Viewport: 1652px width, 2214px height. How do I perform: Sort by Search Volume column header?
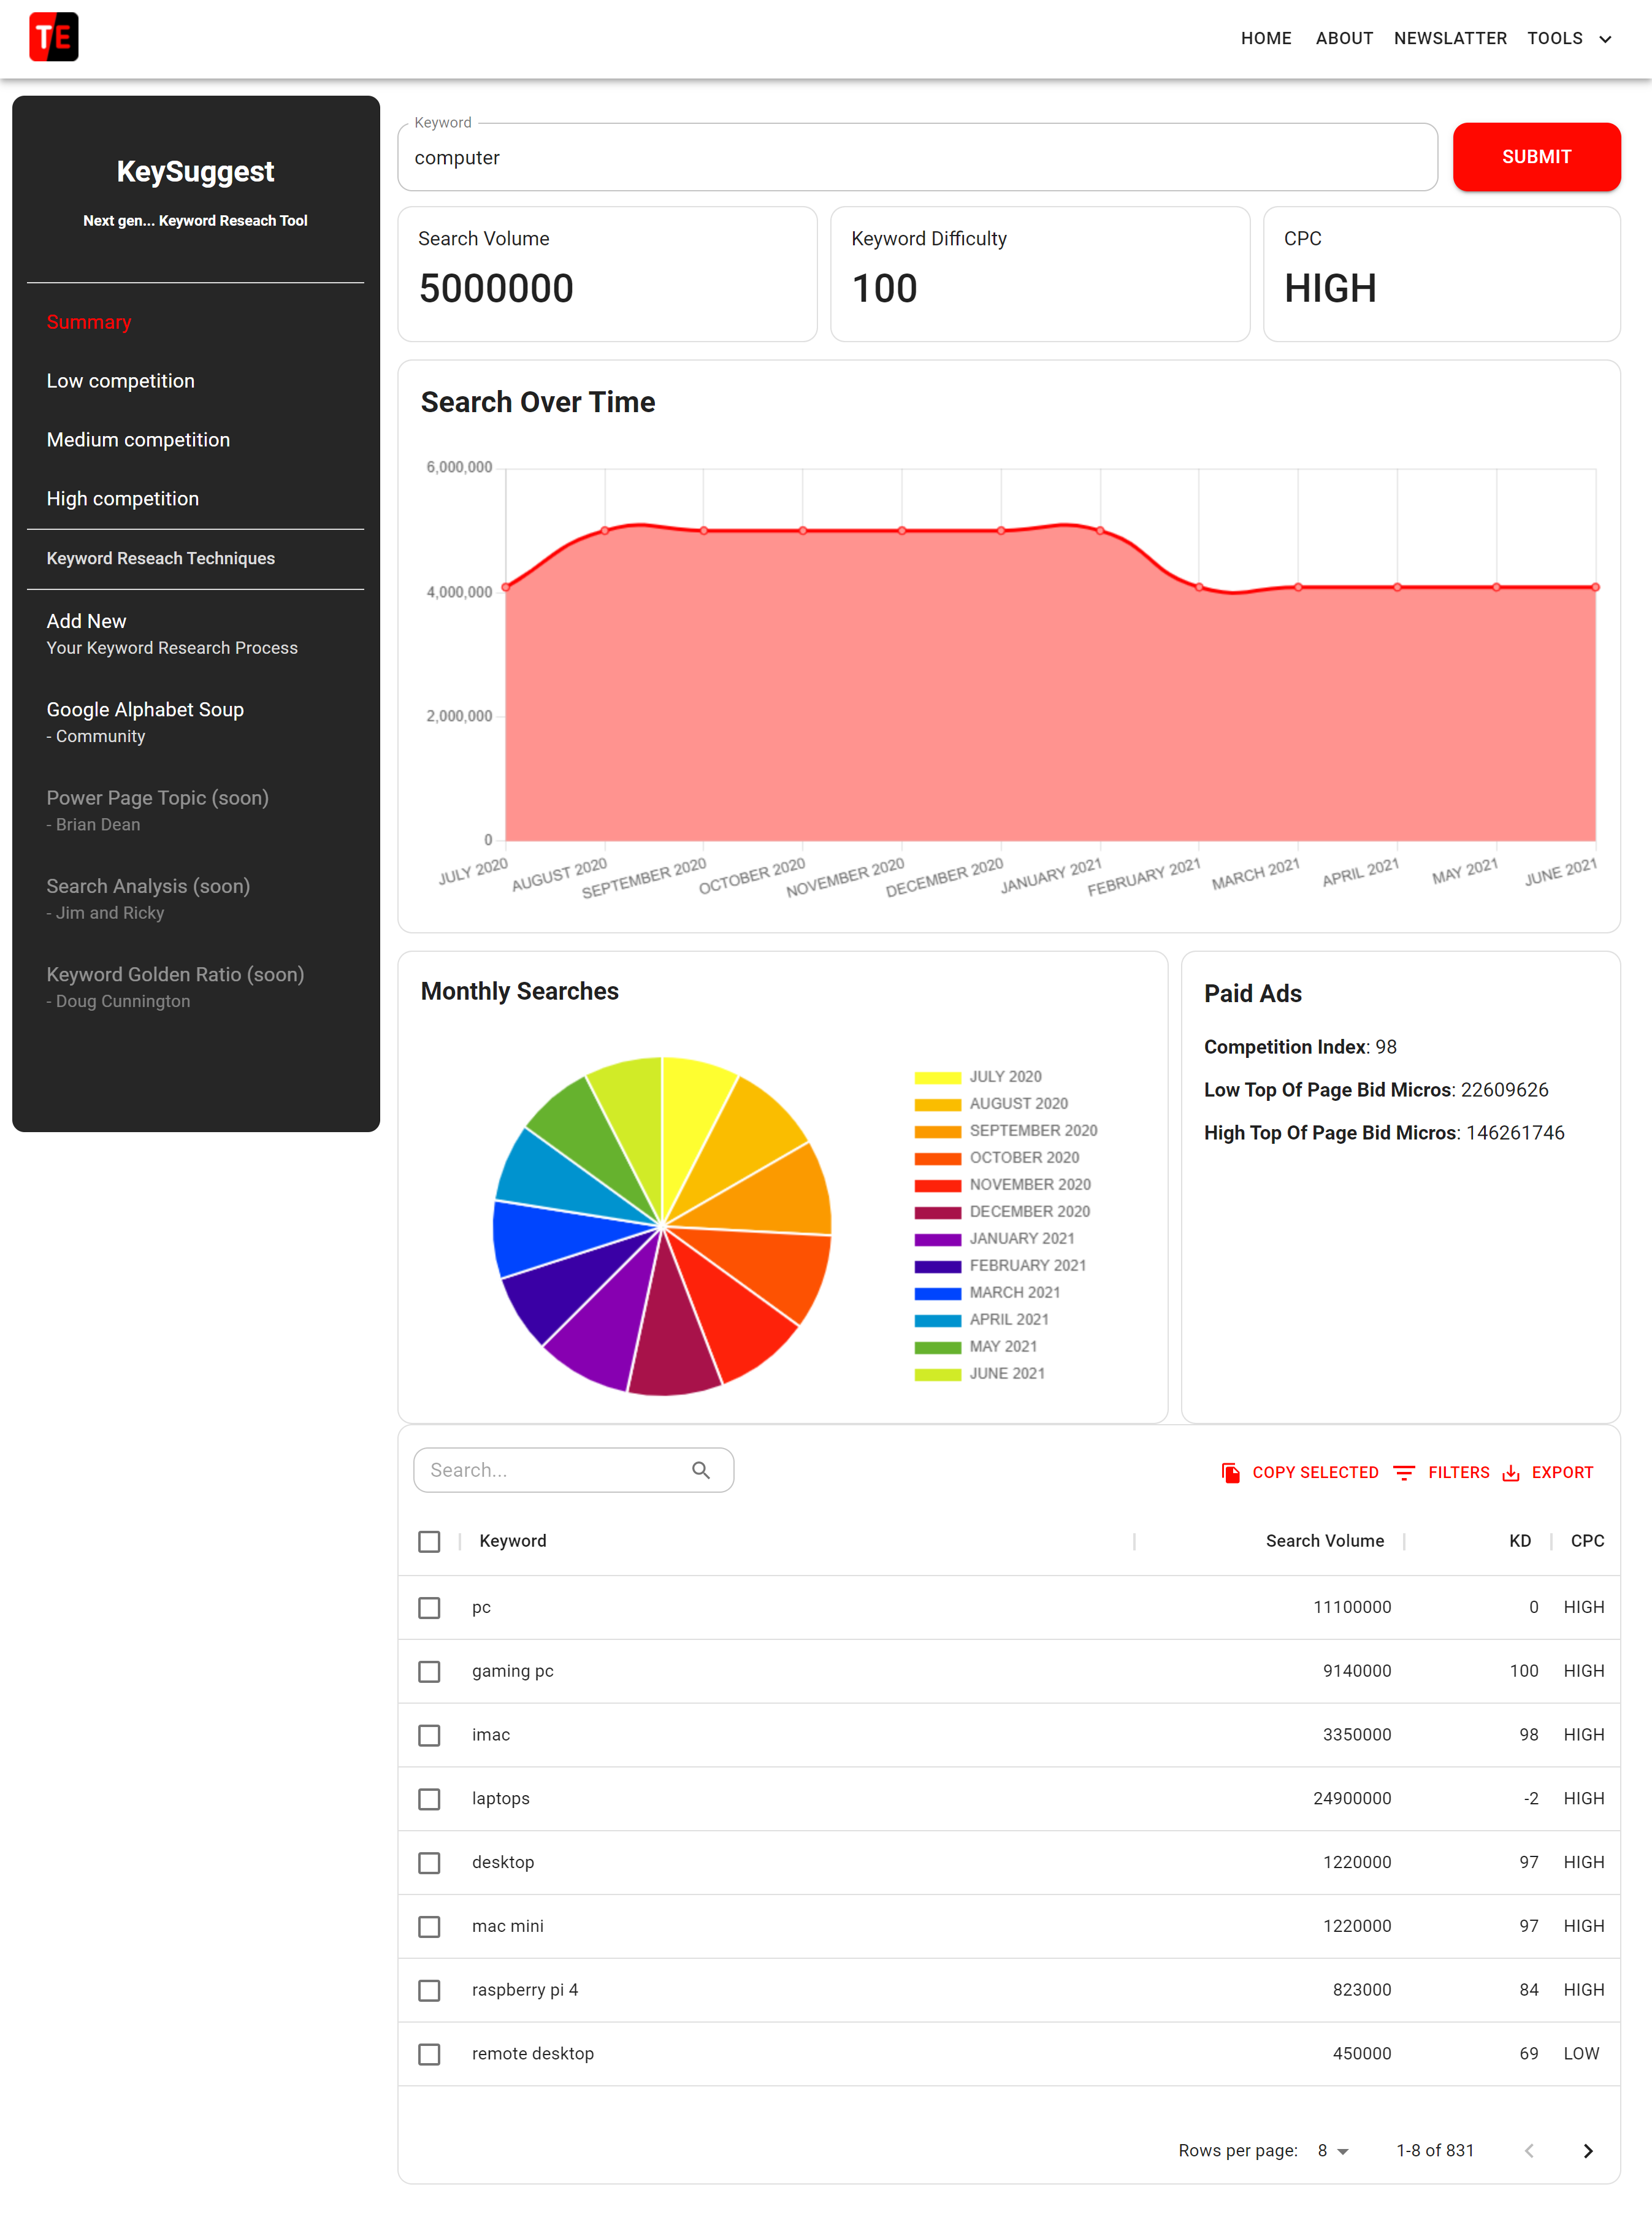point(1324,1541)
